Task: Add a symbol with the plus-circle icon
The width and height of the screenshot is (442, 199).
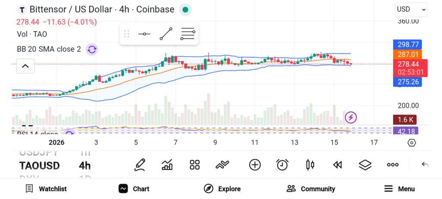Action: tap(255, 165)
